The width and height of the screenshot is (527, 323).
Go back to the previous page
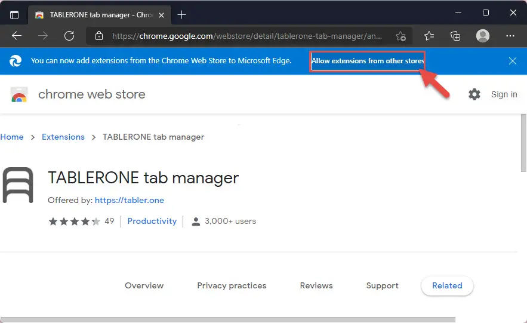coord(17,36)
